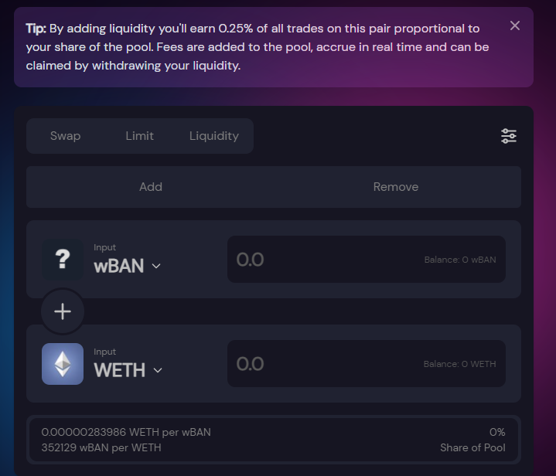Expand the wBAN token dropdown chevron
The height and width of the screenshot is (476, 556).
tap(156, 266)
